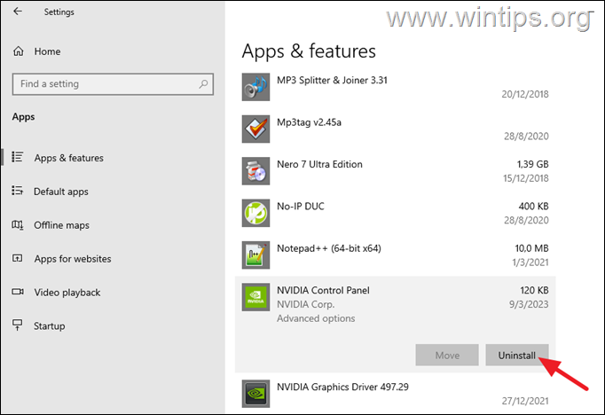Select Nero 7 Ultra Edition entry
Viewport: 605px width, 415px height.
pyautogui.click(x=395, y=171)
